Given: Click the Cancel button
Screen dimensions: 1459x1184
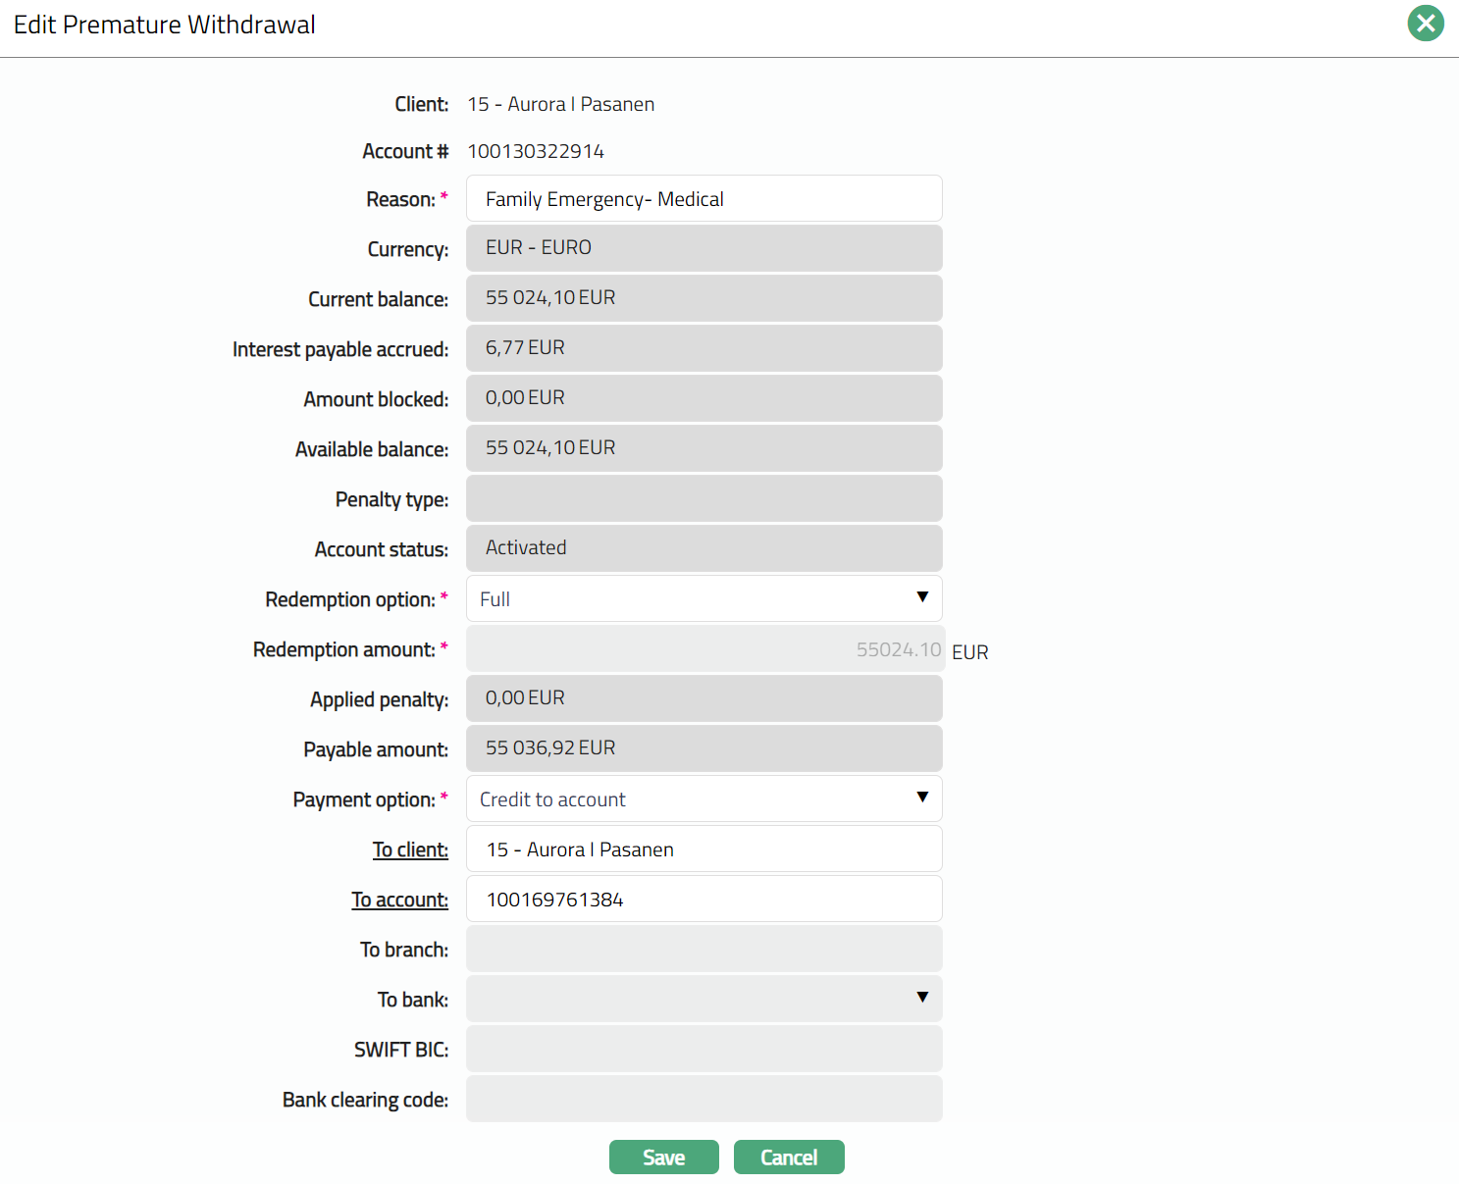Looking at the screenshot, I should (x=788, y=1158).
